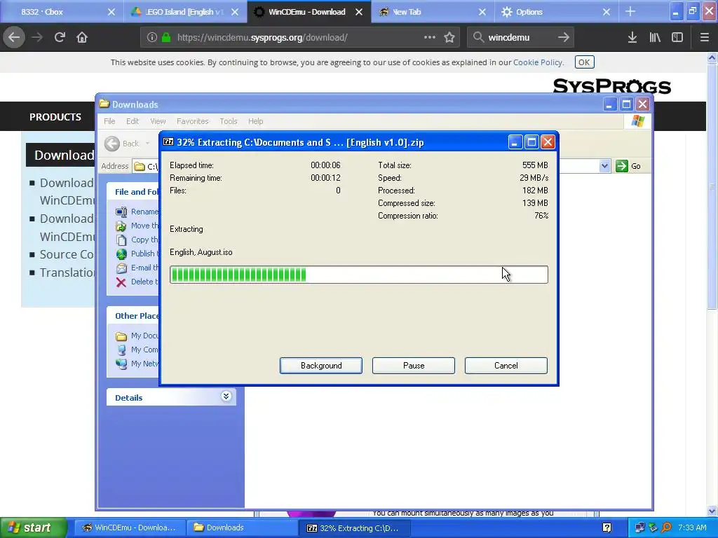
Task: Click the Firefox back arrow button
Action: (x=14, y=38)
